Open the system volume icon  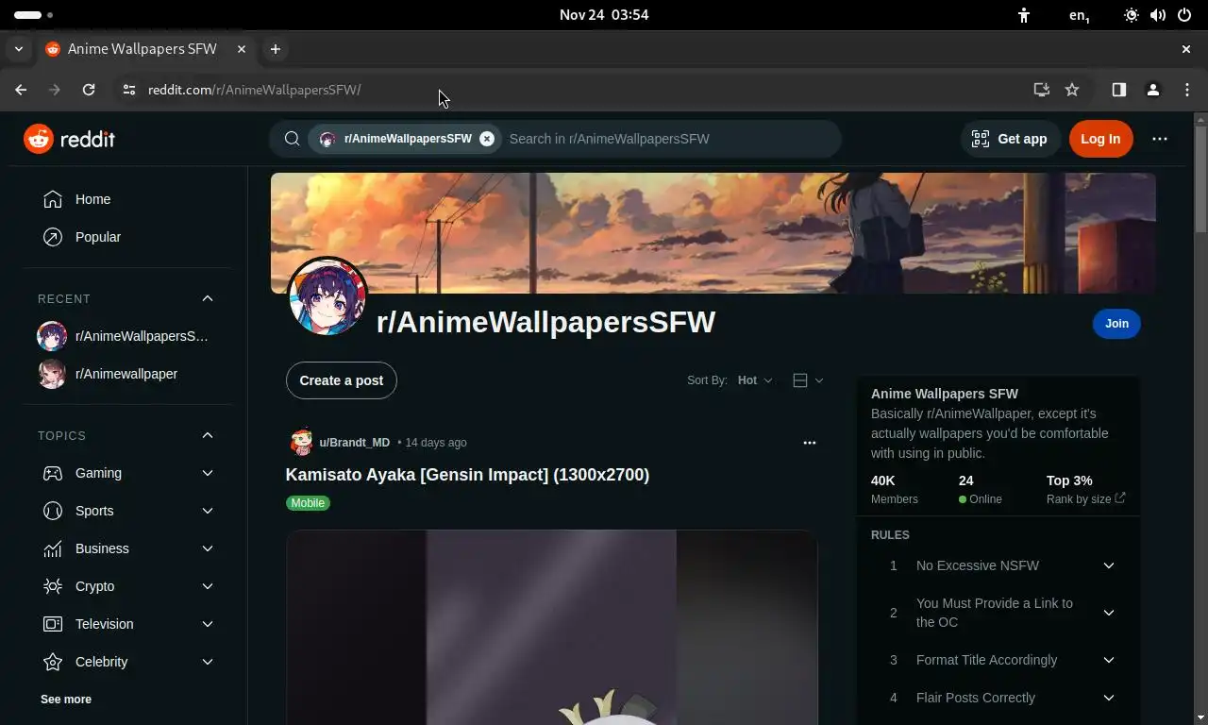click(1158, 15)
